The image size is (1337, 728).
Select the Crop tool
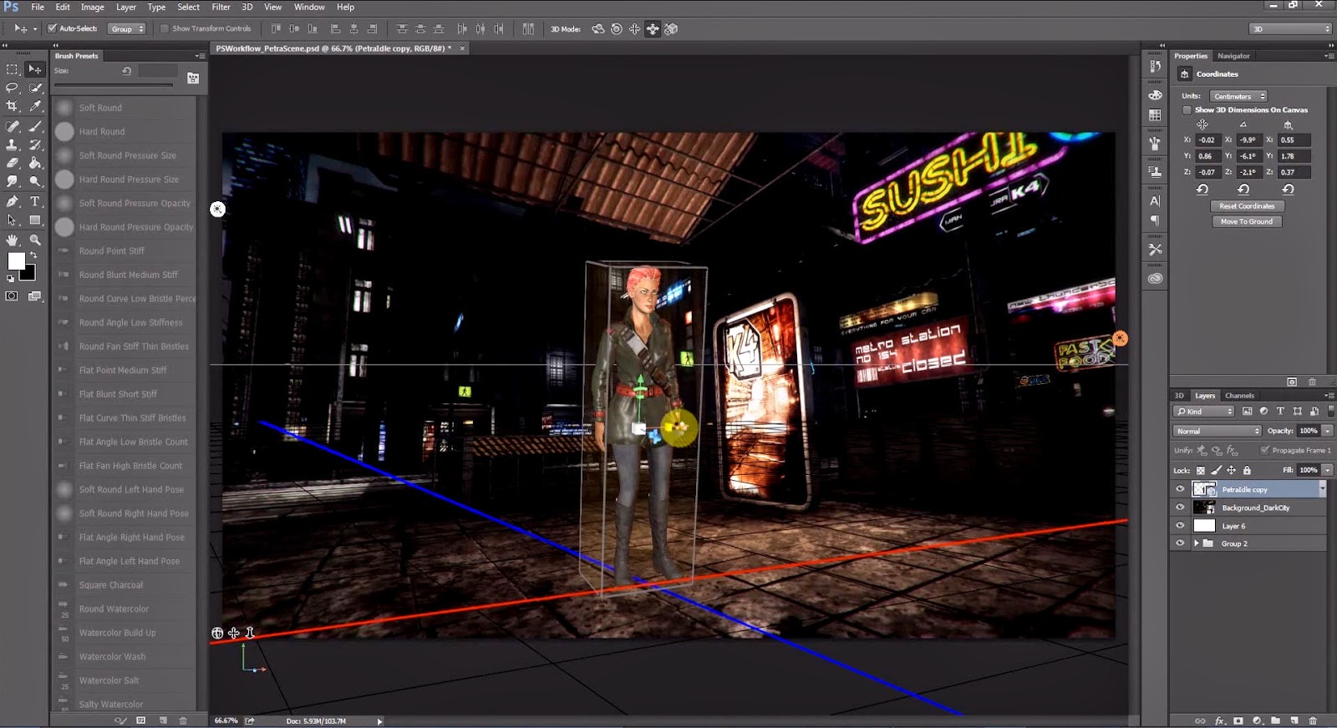[12, 106]
